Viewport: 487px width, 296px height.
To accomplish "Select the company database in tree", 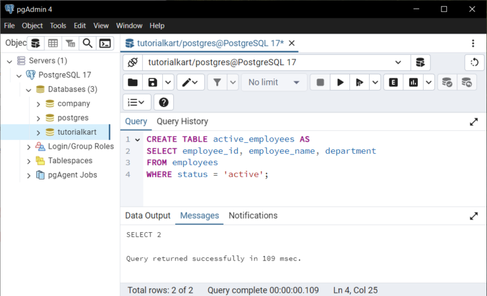I will tap(74, 104).
